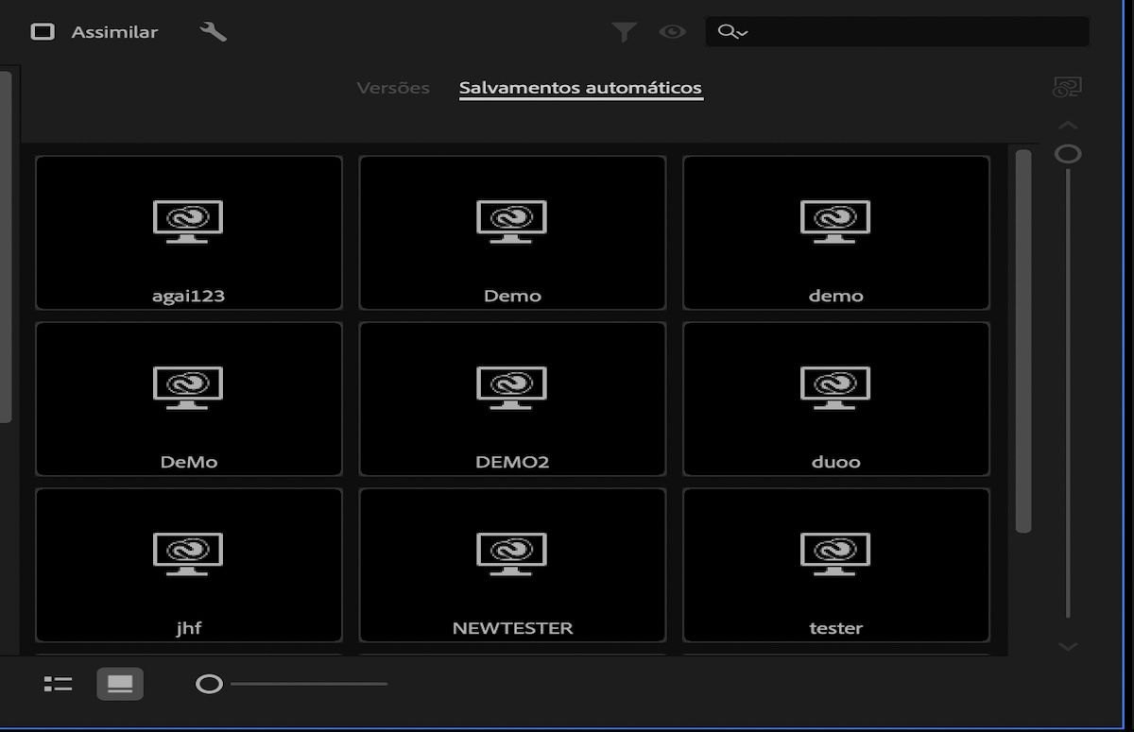
Task: Click the NEWTESTER label text
Action: tap(512, 628)
